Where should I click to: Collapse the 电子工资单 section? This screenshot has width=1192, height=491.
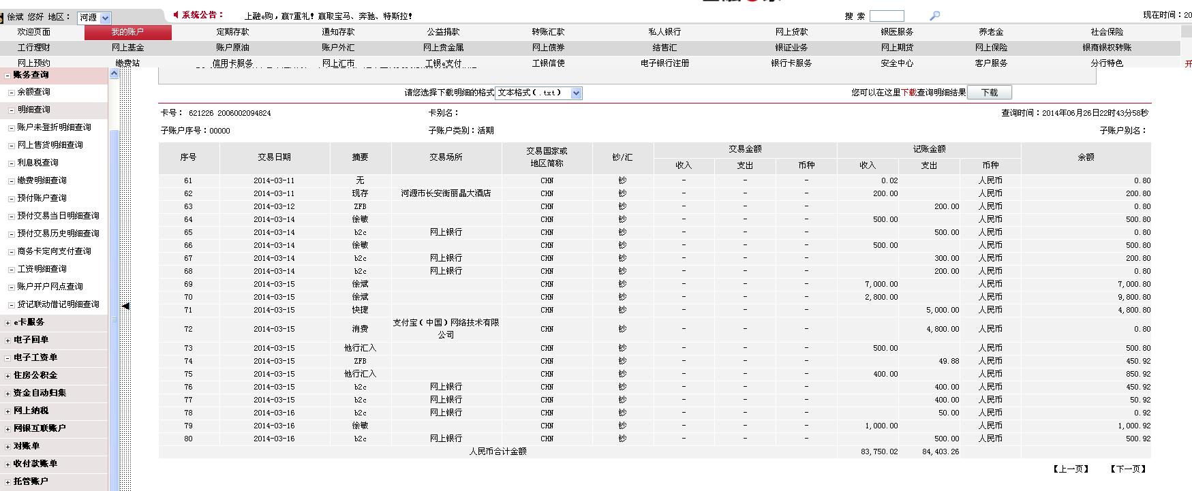coord(7,358)
